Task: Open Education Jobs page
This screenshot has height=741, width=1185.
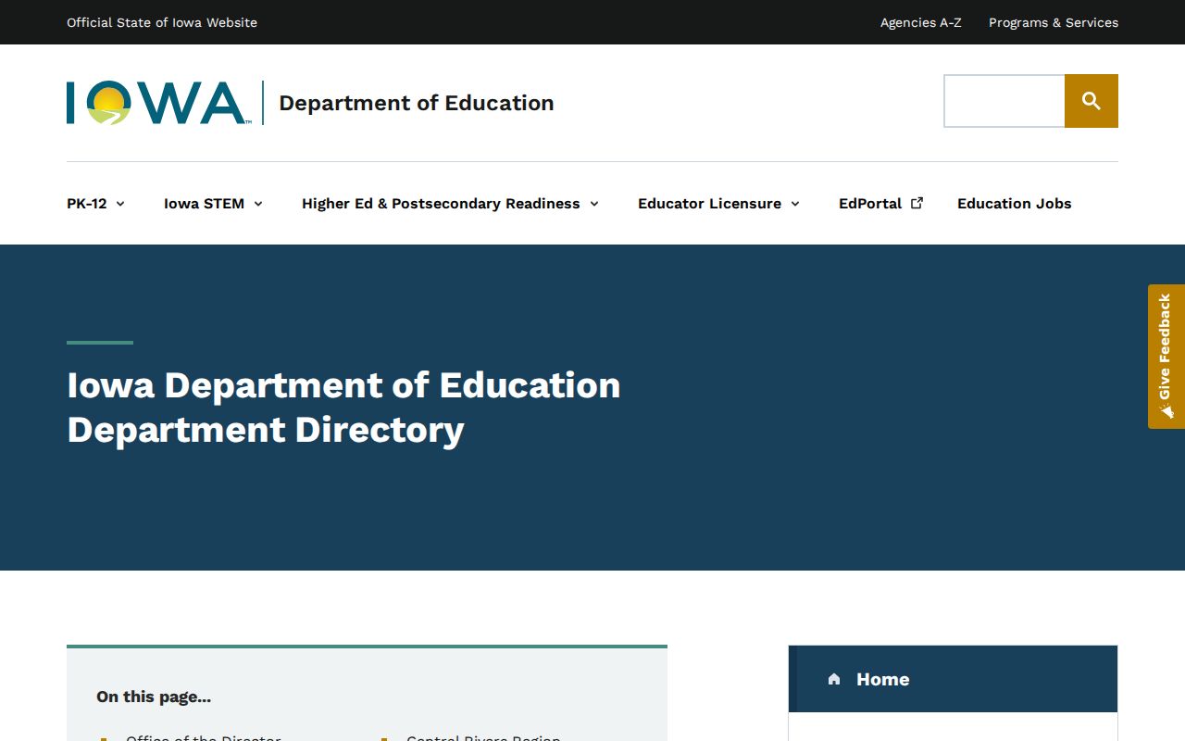Action: click(1015, 204)
